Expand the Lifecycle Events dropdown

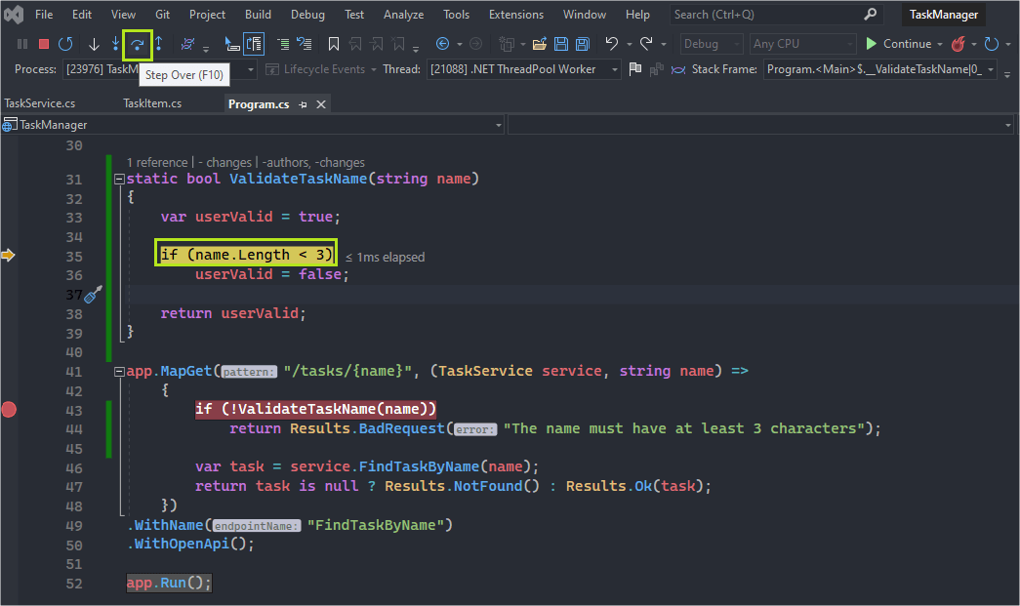[x=374, y=69]
